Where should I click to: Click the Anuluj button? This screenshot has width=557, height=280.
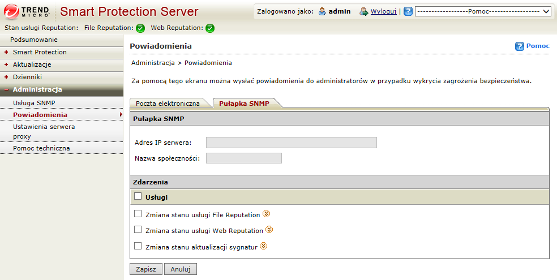(x=181, y=269)
